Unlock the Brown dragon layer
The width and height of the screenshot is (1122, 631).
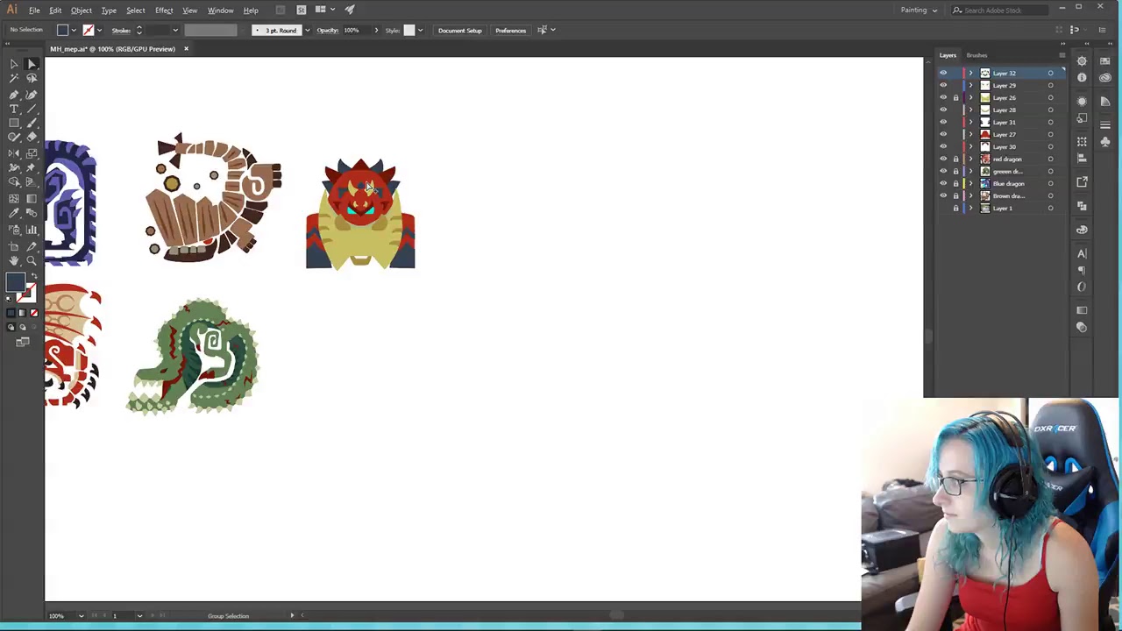955,195
